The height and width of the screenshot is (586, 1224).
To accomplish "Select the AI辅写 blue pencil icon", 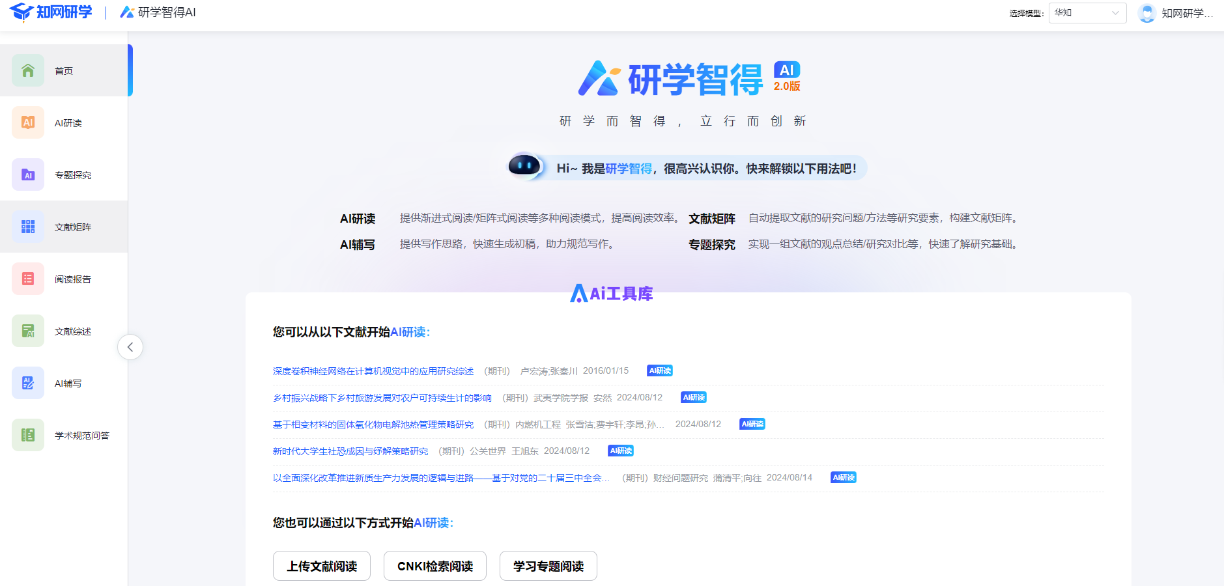I will (28, 383).
